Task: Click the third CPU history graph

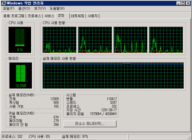Action: 130,40
